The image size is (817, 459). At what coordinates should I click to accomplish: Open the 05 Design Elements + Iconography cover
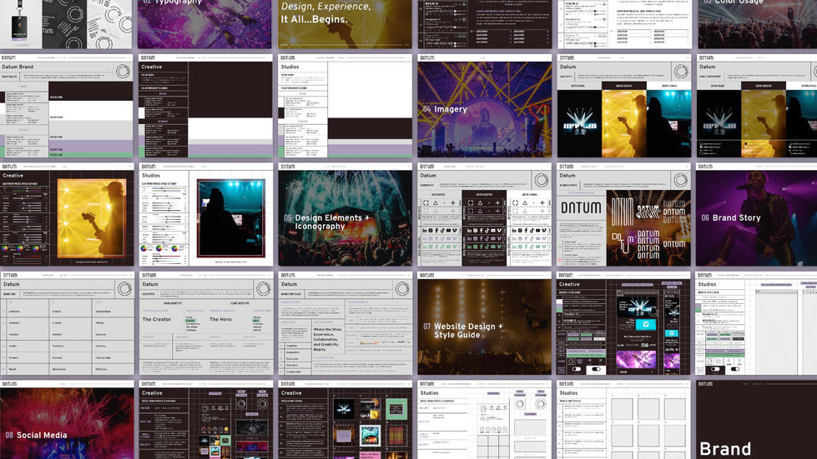click(345, 215)
